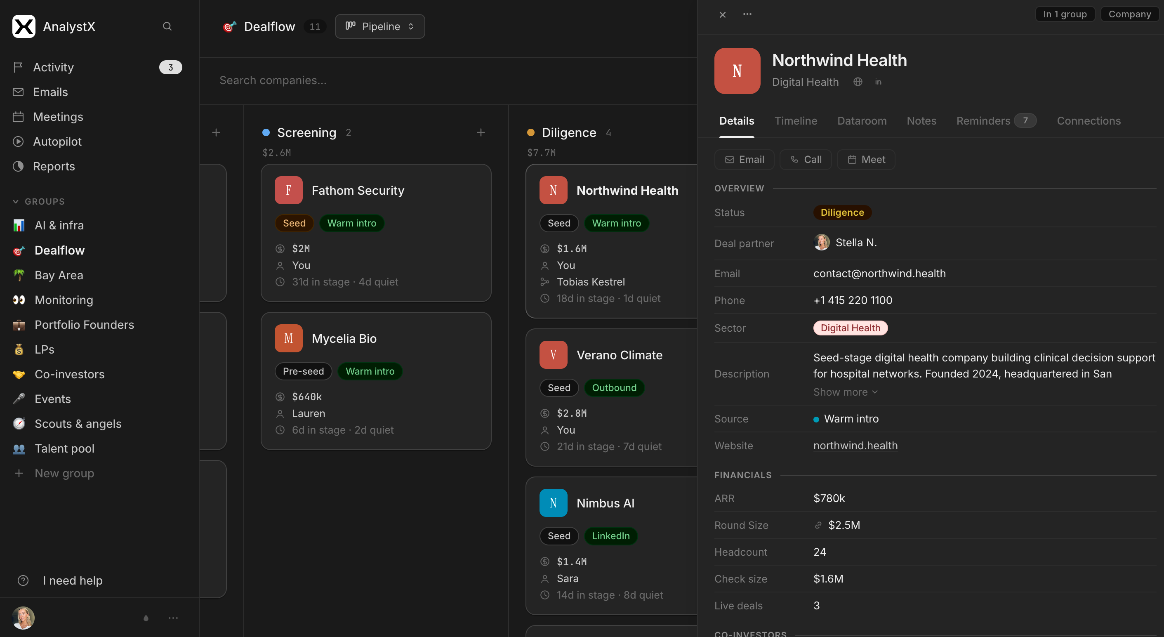Image resolution: width=1164 pixels, height=637 pixels.
Task: Click the plus icon left of Screening column
Action: [x=216, y=132]
